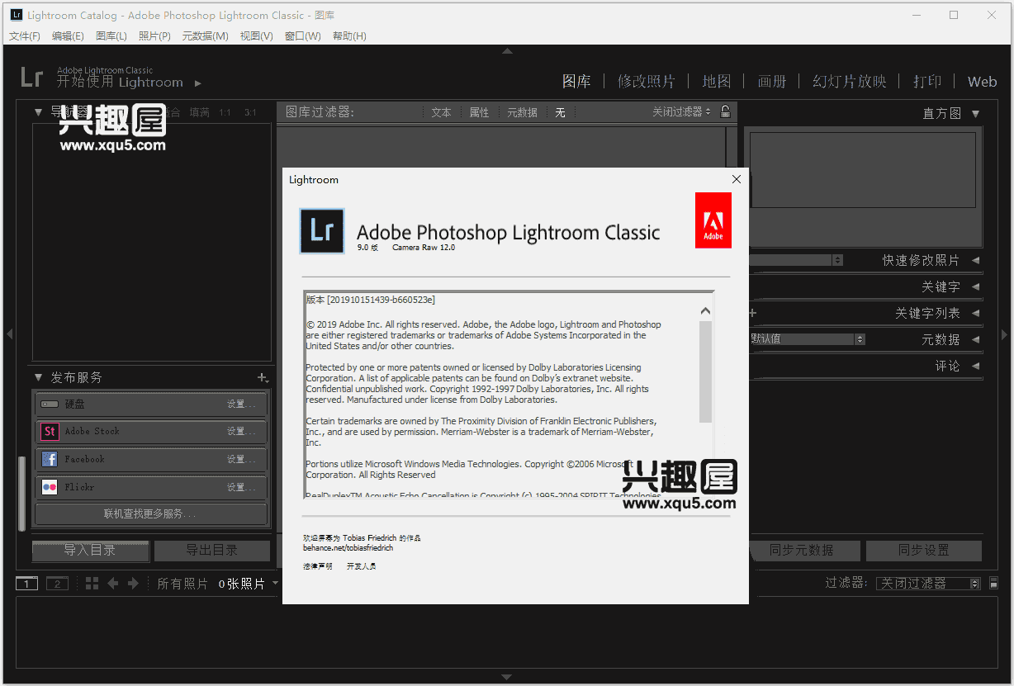
Task: Open the 图库(L) menu
Action: tap(111, 36)
